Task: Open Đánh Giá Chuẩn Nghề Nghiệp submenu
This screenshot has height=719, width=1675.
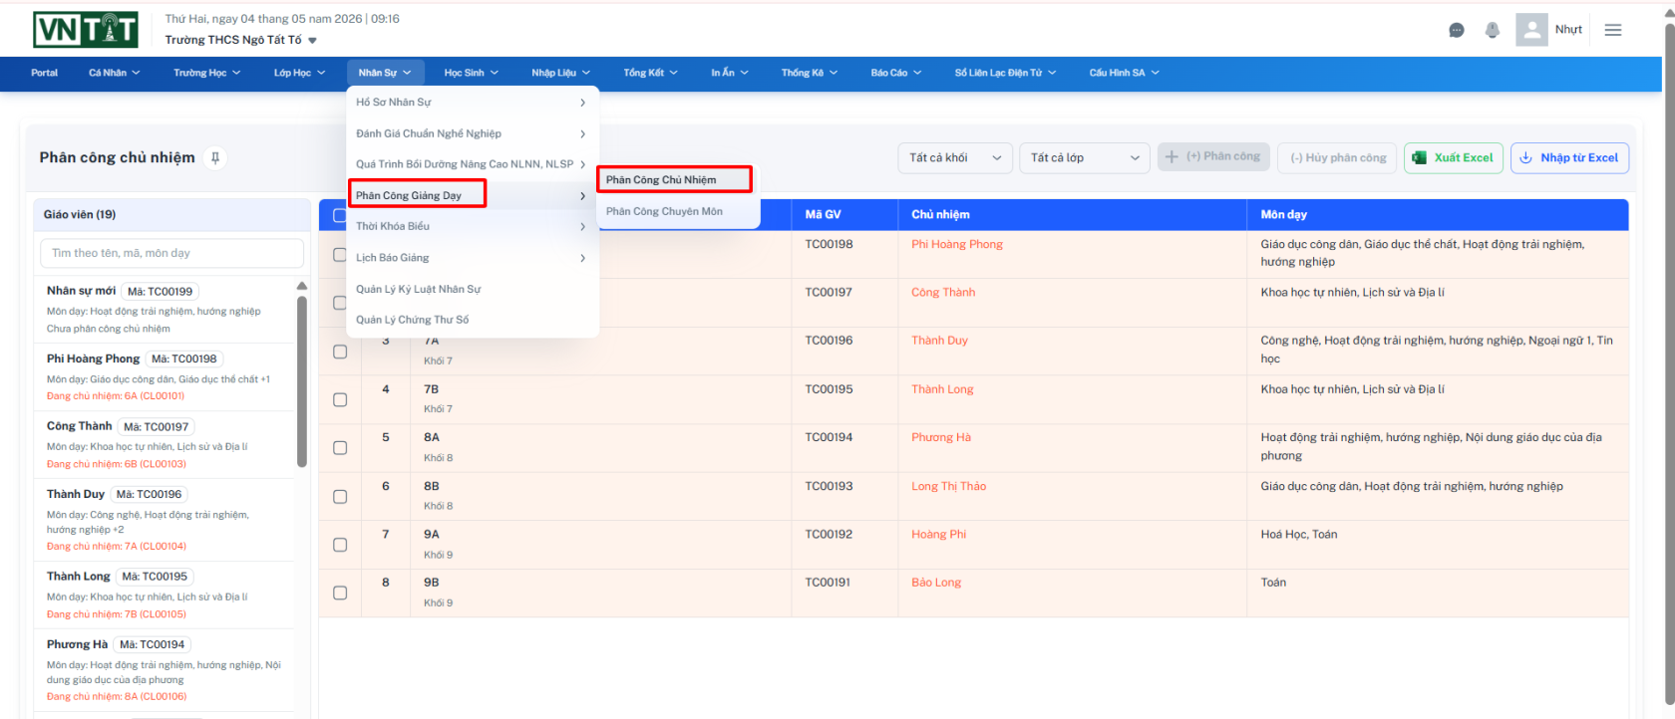Action: click(x=472, y=133)
